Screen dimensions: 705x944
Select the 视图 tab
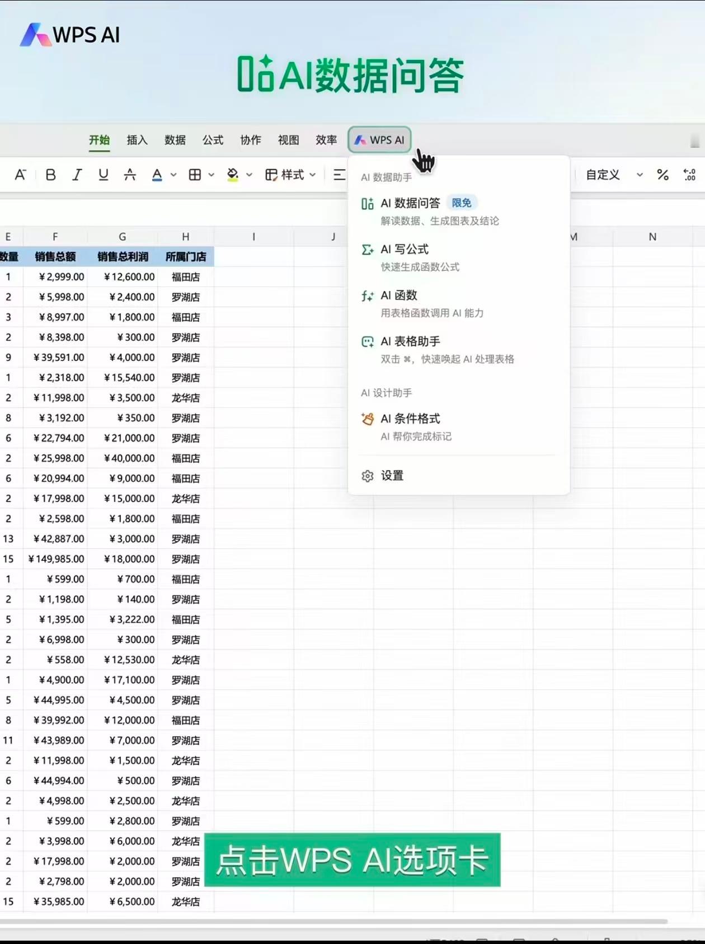click(288, 140)
